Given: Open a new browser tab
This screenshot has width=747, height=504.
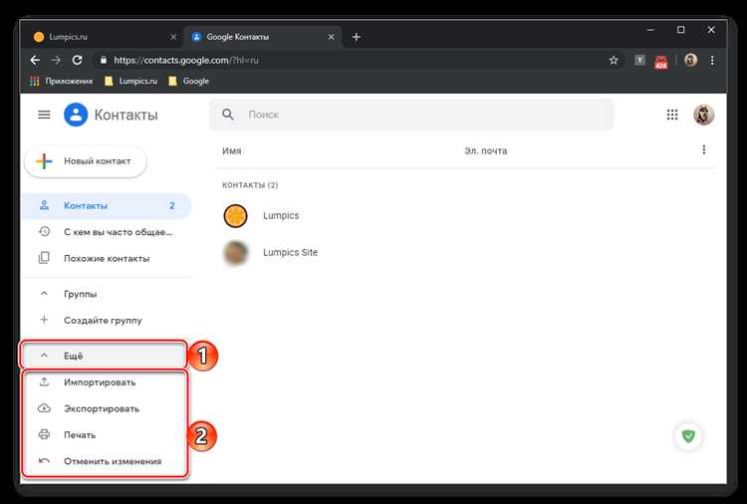Looking at the screenshot, I should click(x=356, y=37).
